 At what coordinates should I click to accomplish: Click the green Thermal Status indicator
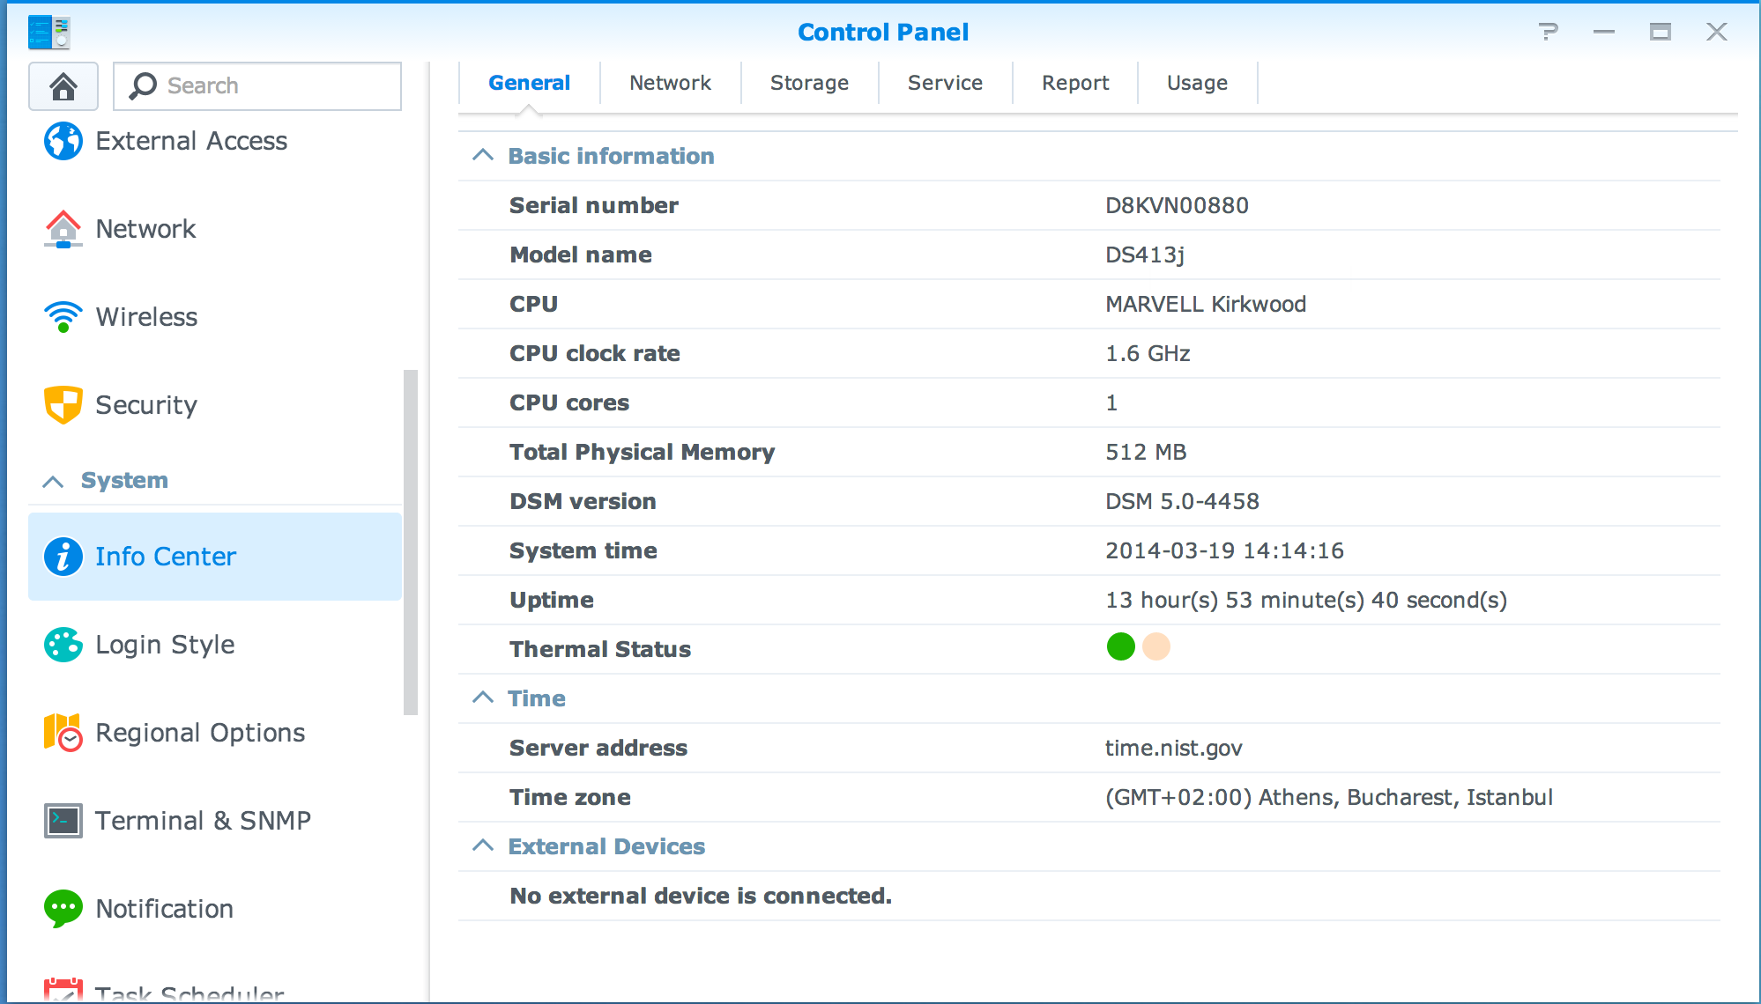coord(1120,647)
